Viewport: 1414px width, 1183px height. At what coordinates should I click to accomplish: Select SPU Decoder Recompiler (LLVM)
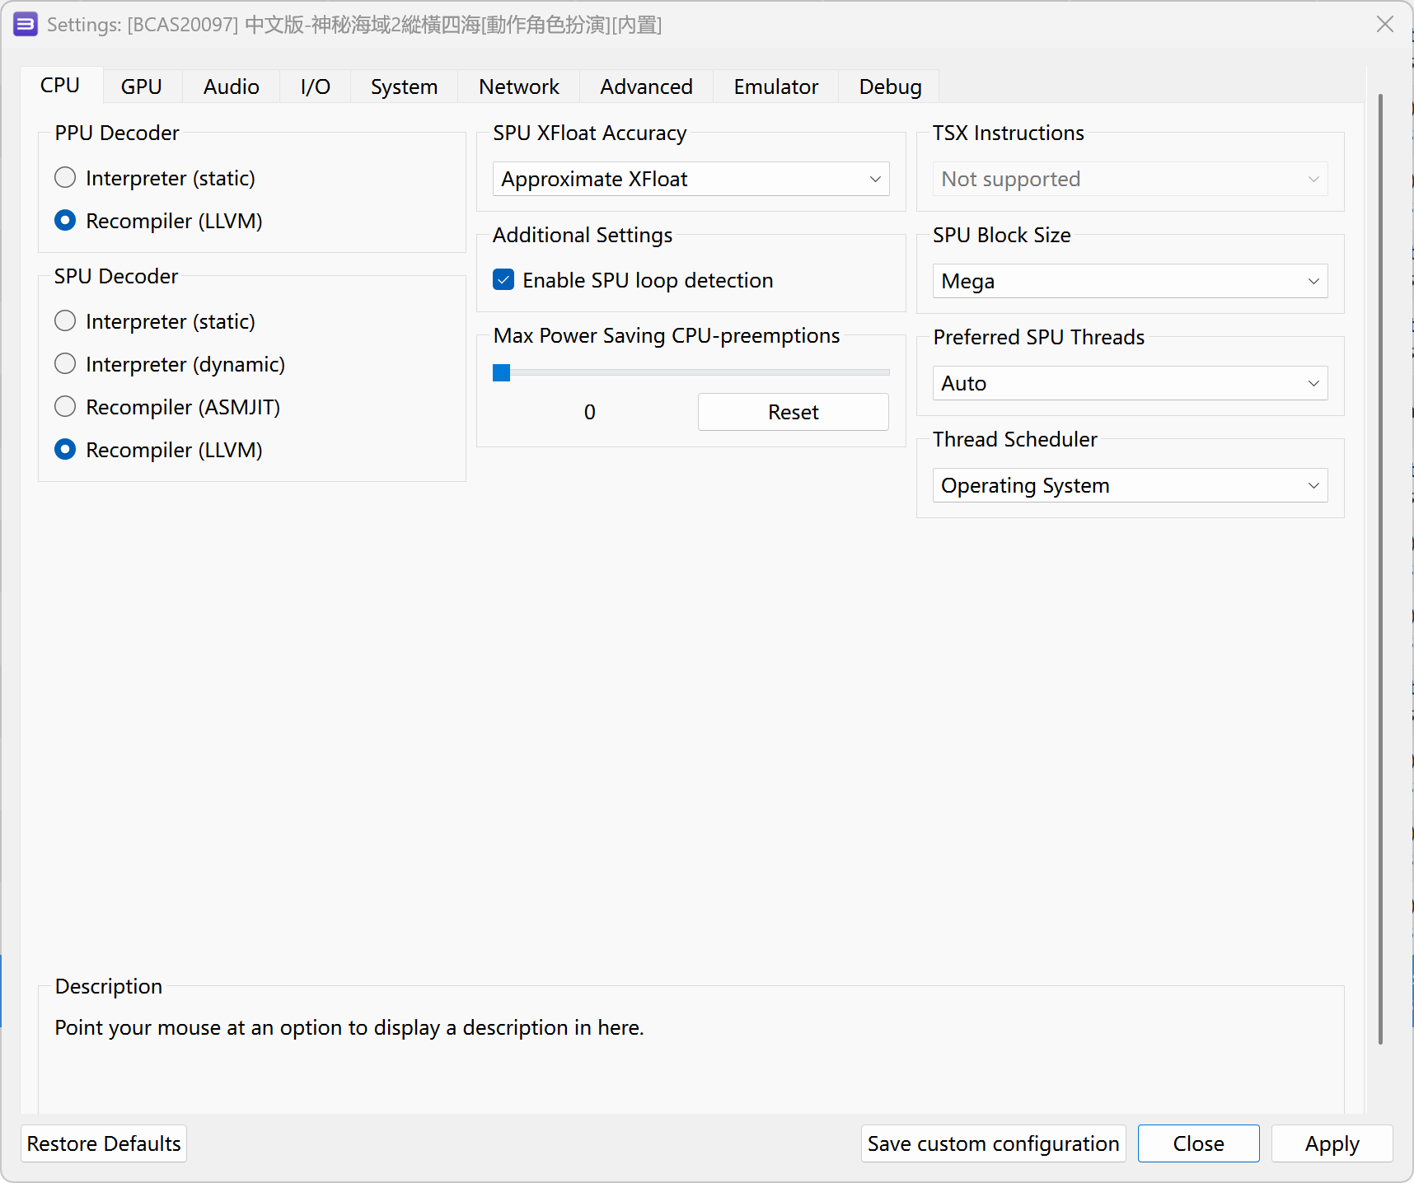[x=158, y=450]
